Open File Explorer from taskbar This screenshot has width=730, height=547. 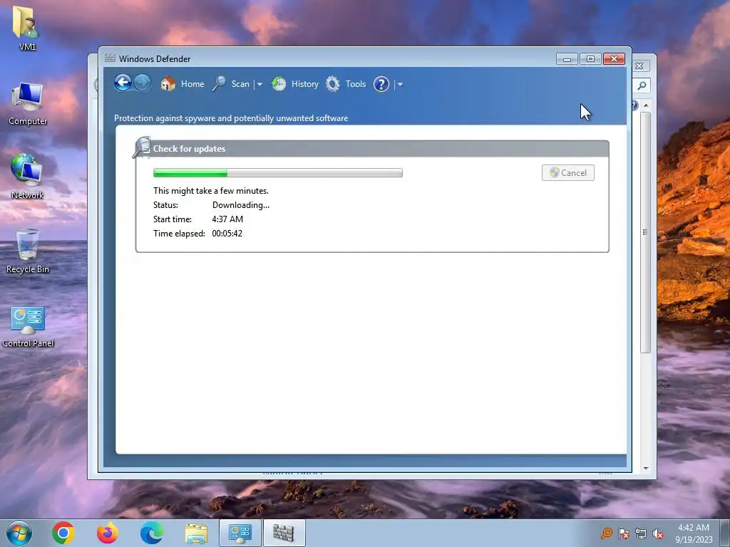196,533
